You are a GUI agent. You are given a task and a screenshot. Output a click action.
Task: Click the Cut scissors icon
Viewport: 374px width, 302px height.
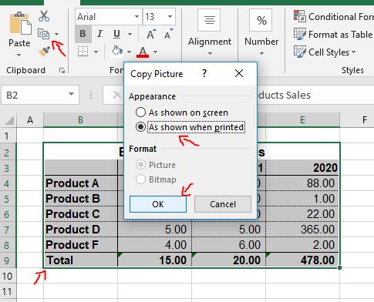point(44,16)
